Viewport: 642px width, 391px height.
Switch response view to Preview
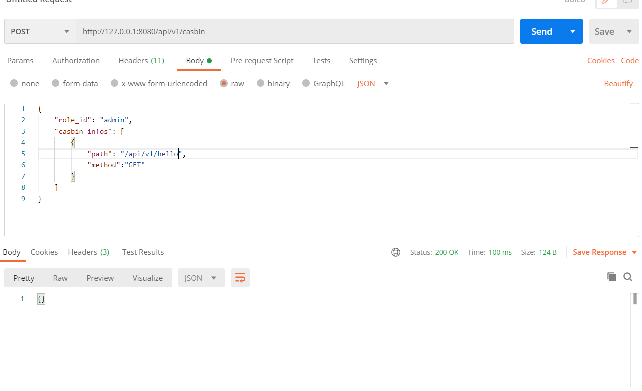coord(100,278)
